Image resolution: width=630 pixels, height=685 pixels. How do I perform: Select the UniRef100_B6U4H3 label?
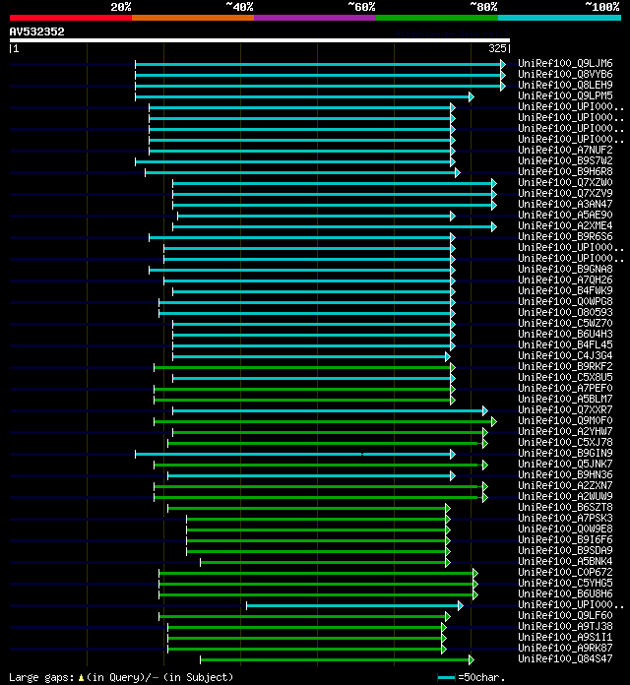(x=565, y=334)
